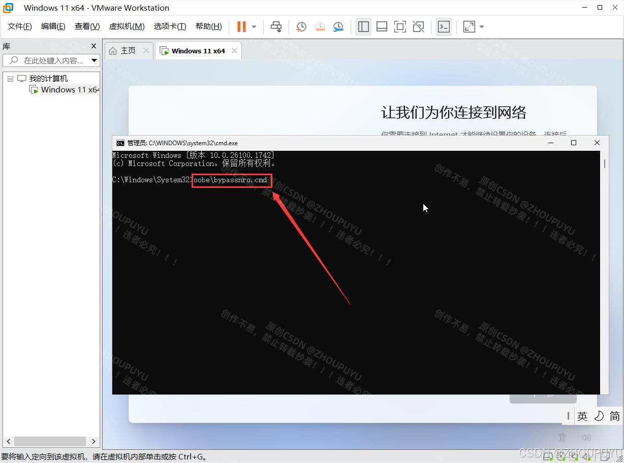
Task: Open the 帮助(H) menu
Action: pyautogui.click(x=209, y=26)
